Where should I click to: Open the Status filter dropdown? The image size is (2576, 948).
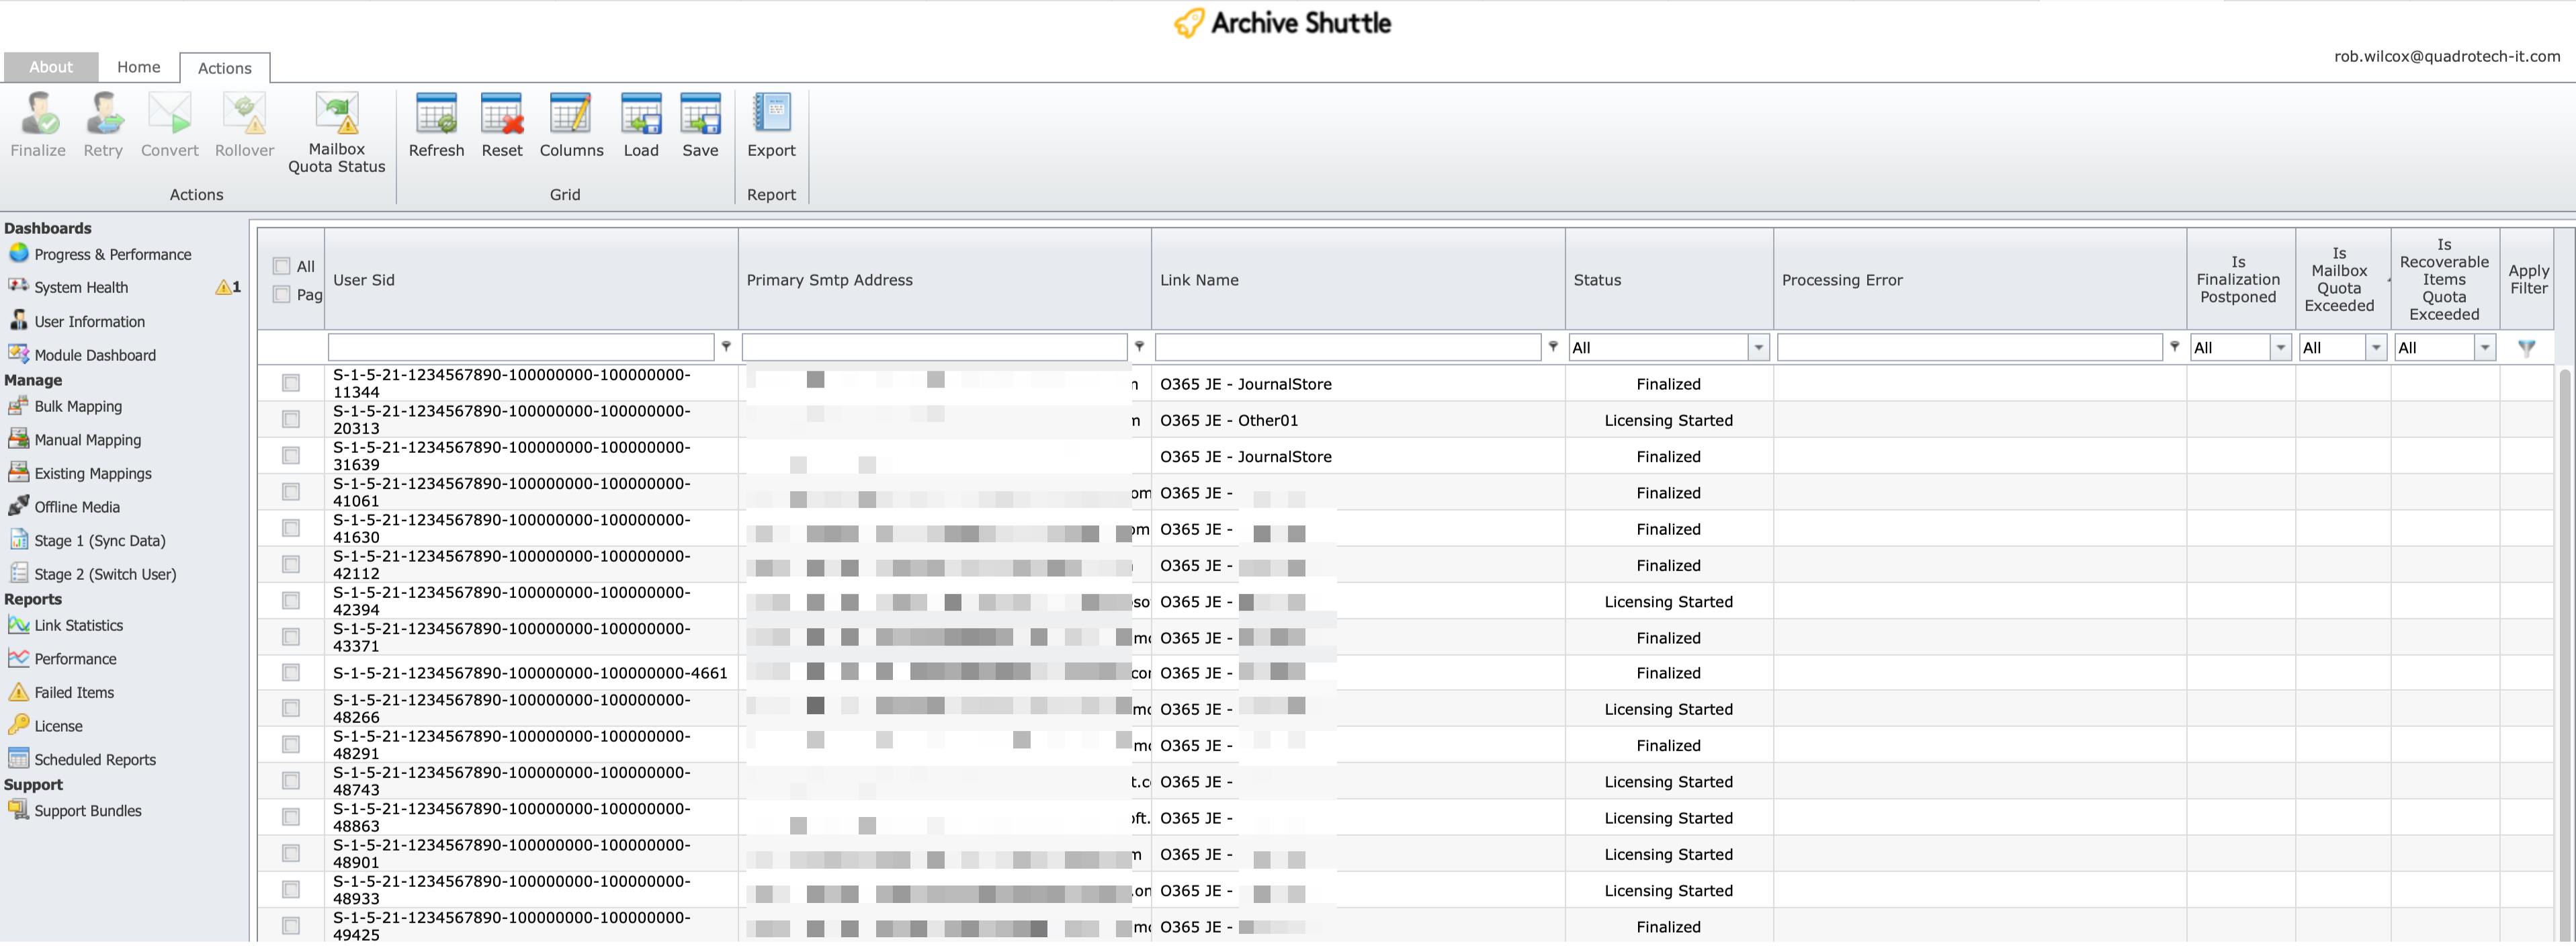click(x=1758, y=348)
